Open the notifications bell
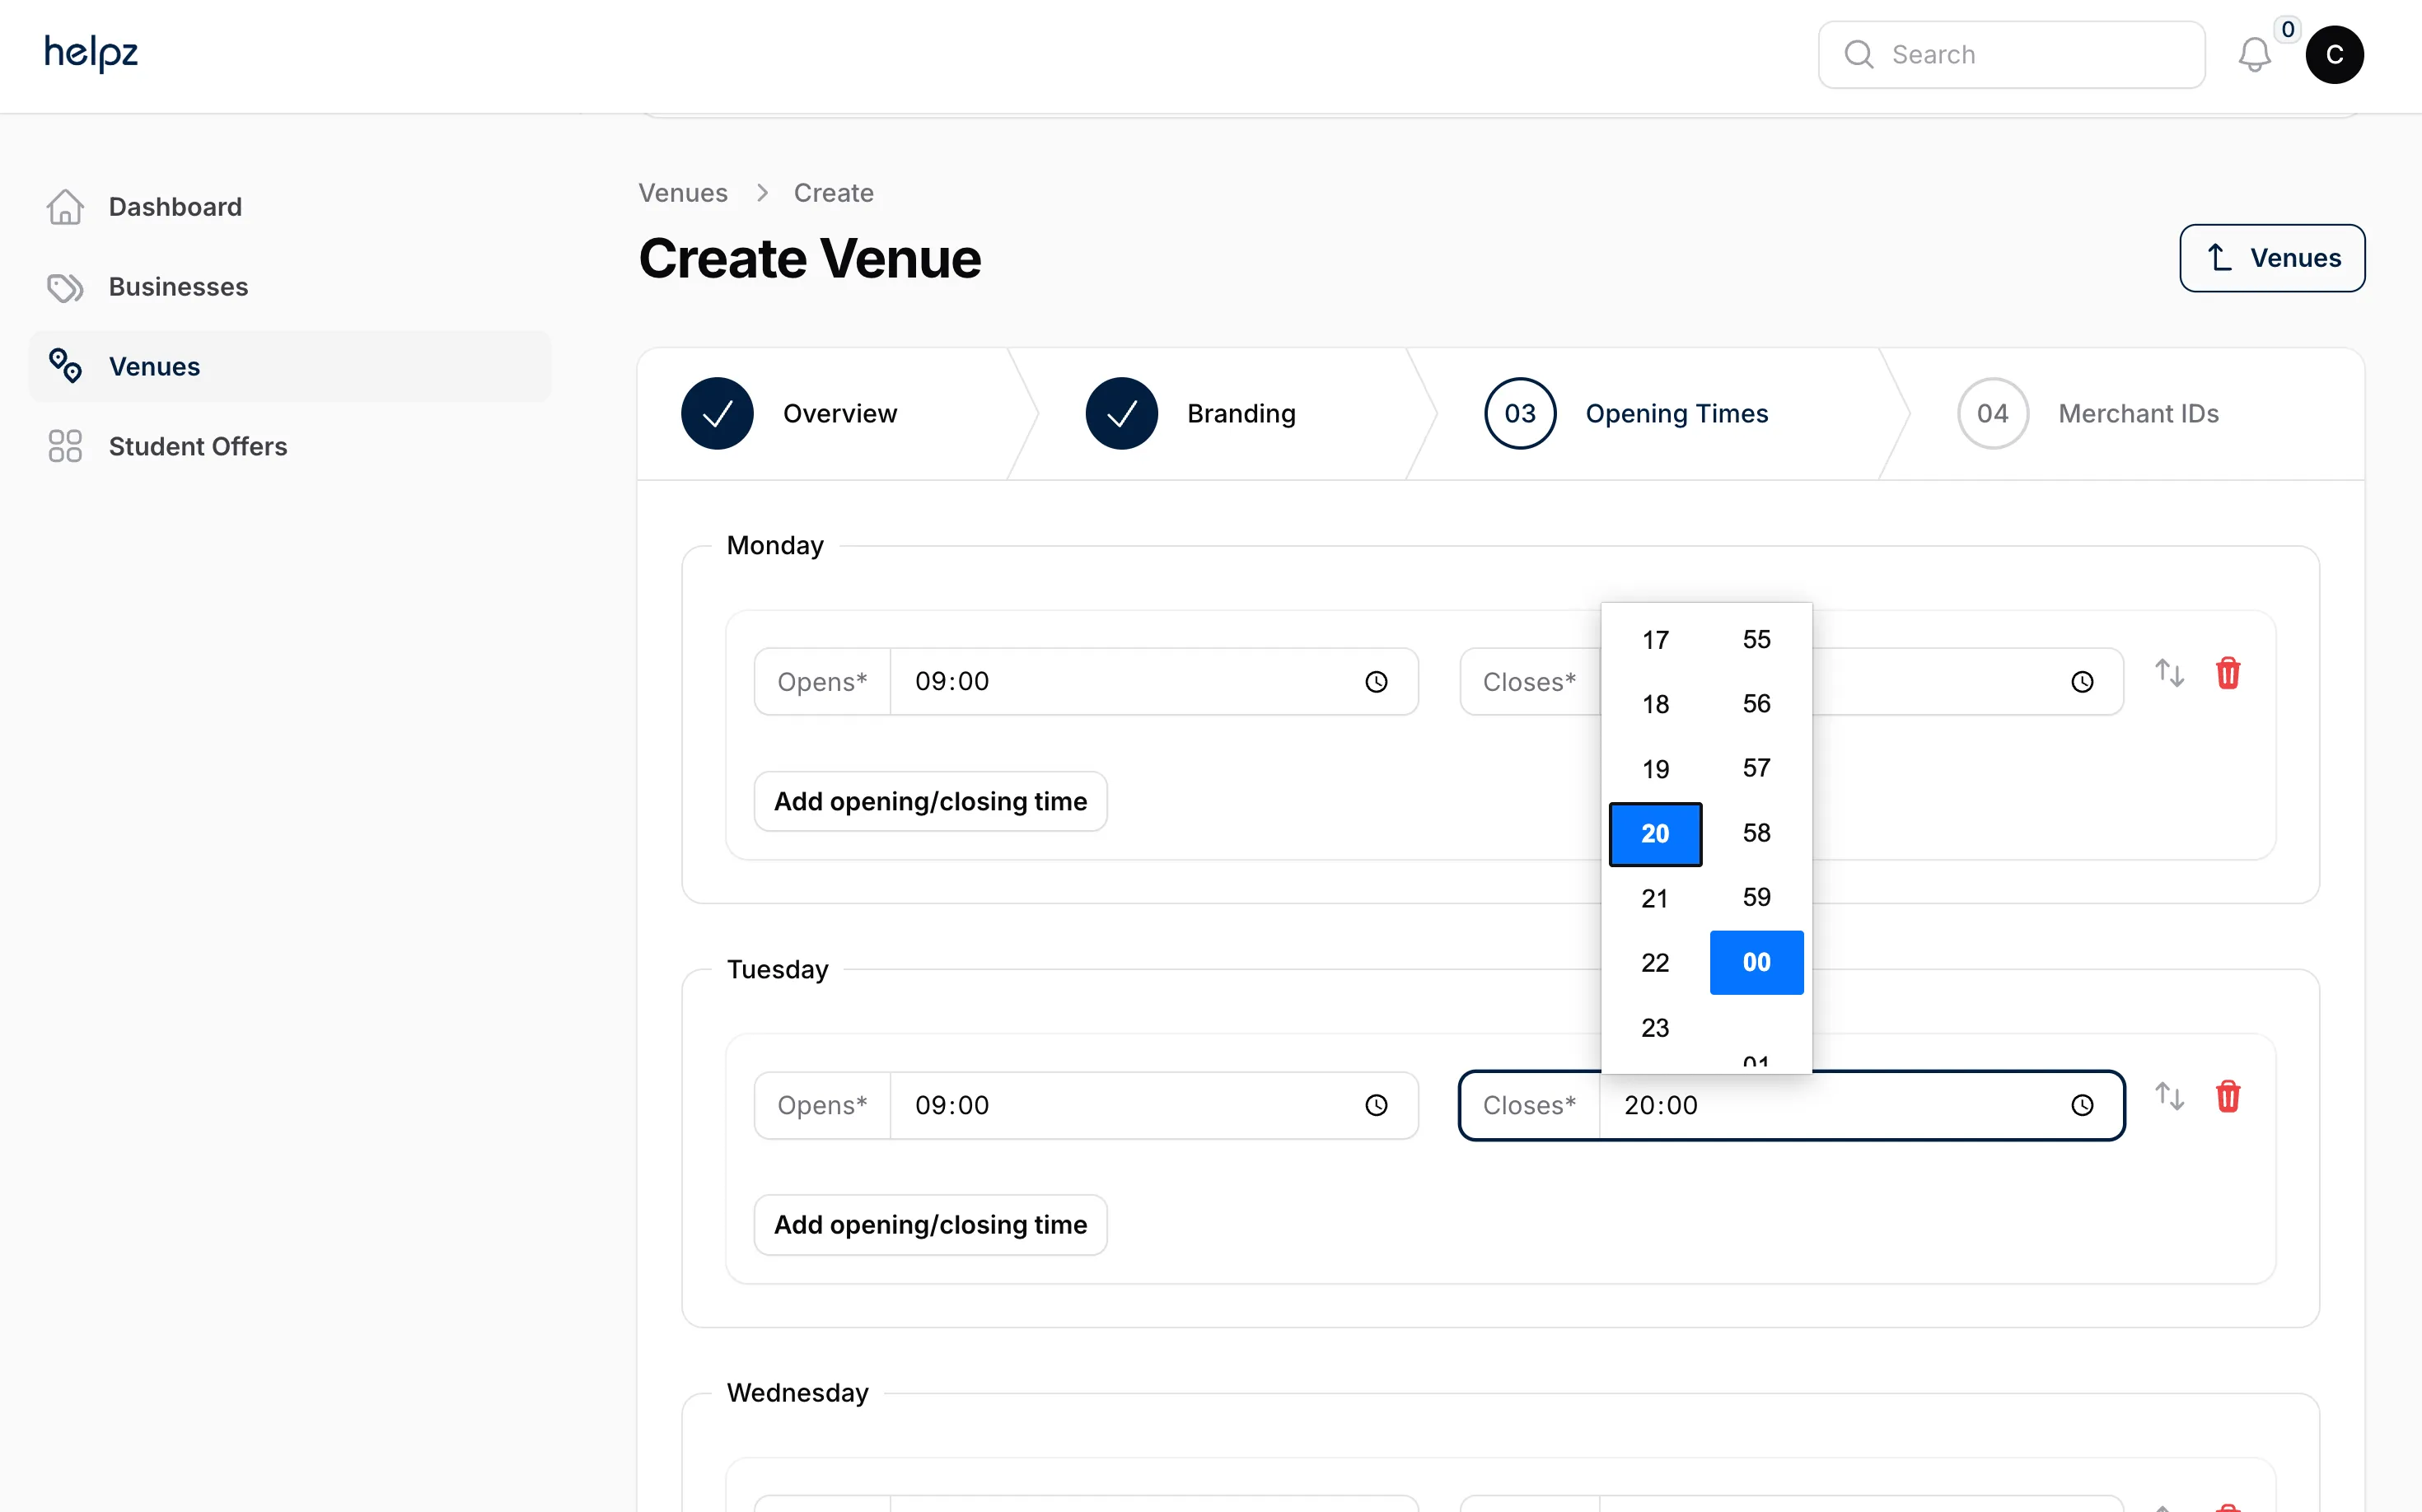This screenshot has height=1512, width=2422. click(2254, 55)
